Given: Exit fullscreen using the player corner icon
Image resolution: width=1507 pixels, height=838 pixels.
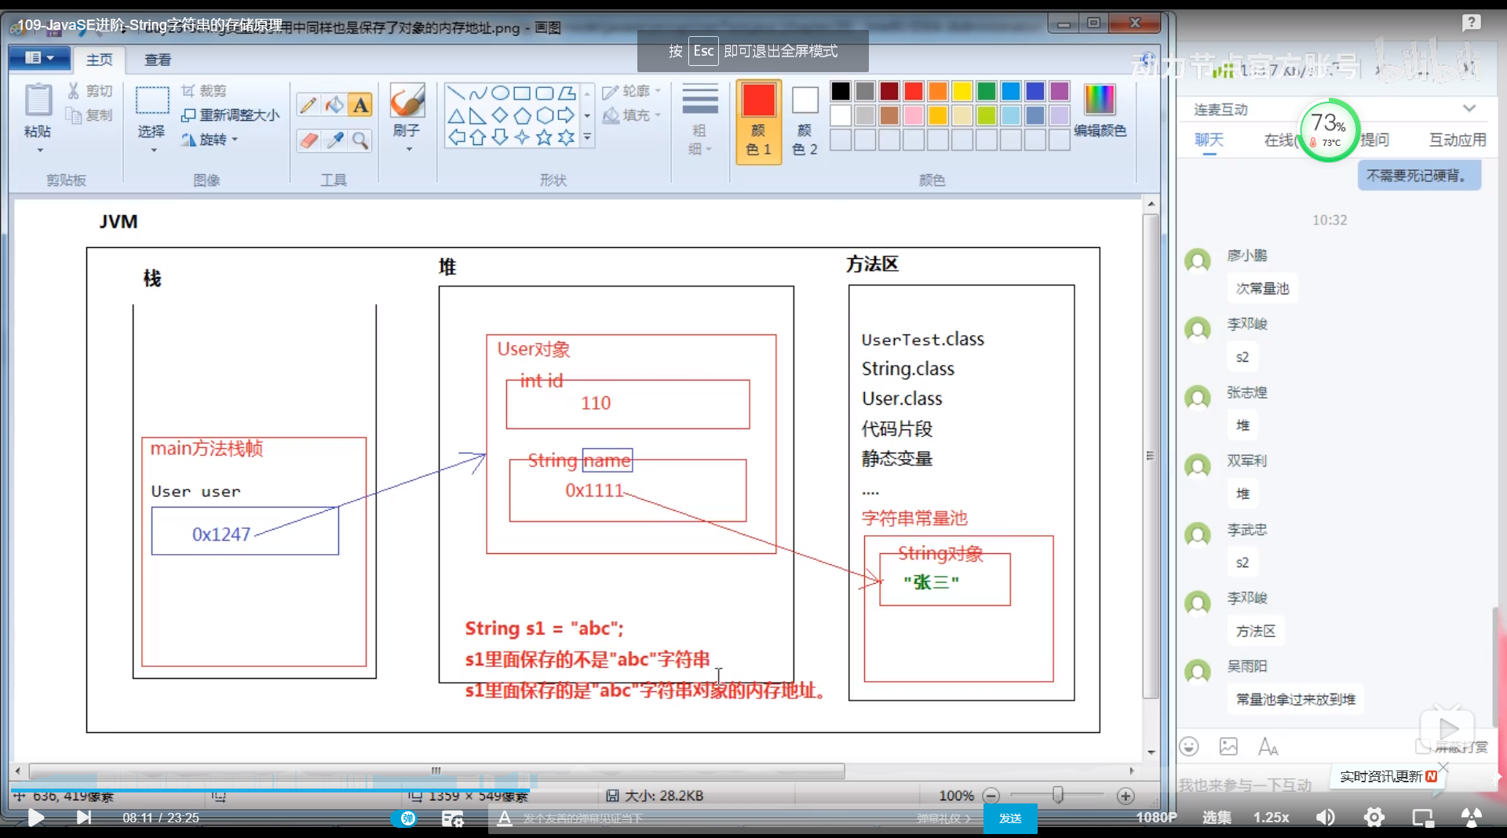Looking at the screenshot, I should click(1471, 818).
